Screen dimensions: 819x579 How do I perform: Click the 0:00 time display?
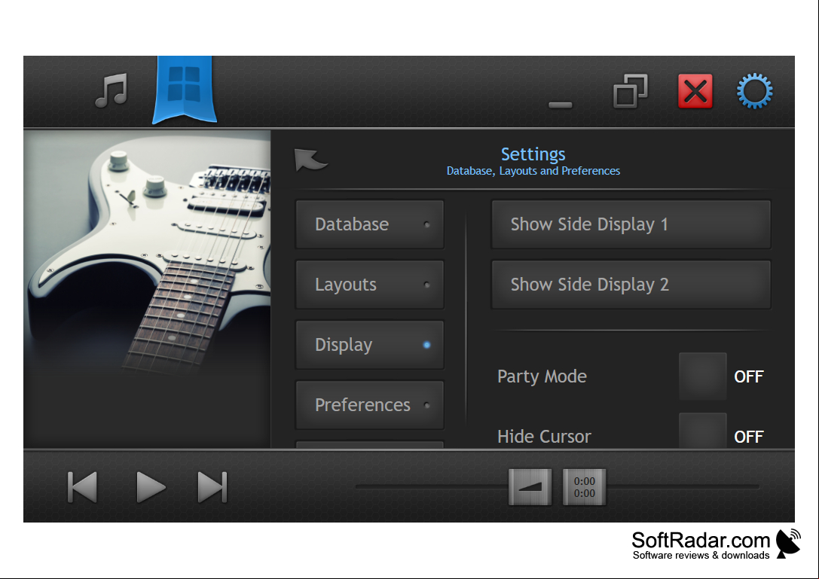pos(585,487)
